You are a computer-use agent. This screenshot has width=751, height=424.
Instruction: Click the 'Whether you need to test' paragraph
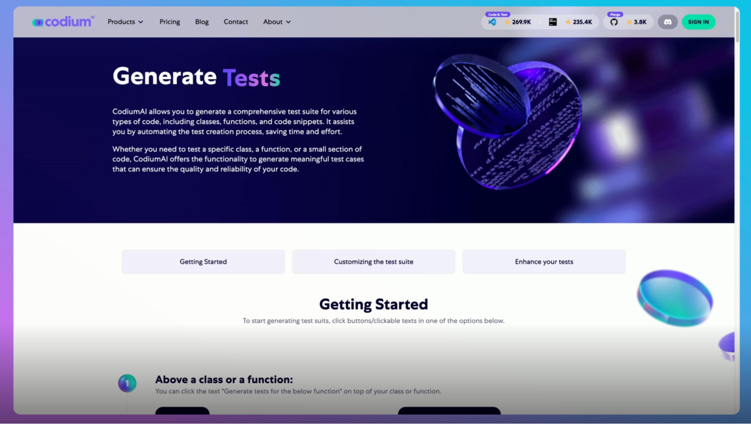coord(238,159)
